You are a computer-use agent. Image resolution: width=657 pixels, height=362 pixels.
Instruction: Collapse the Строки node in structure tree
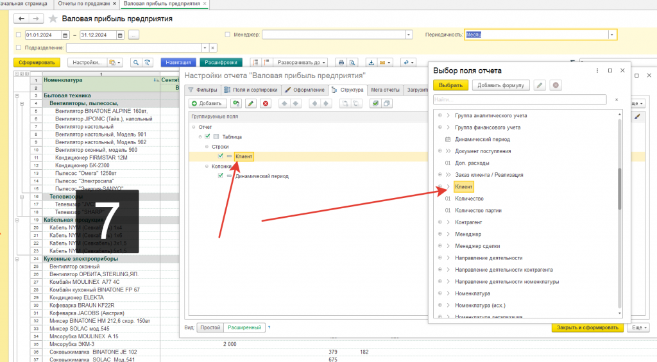pos(207,147)
